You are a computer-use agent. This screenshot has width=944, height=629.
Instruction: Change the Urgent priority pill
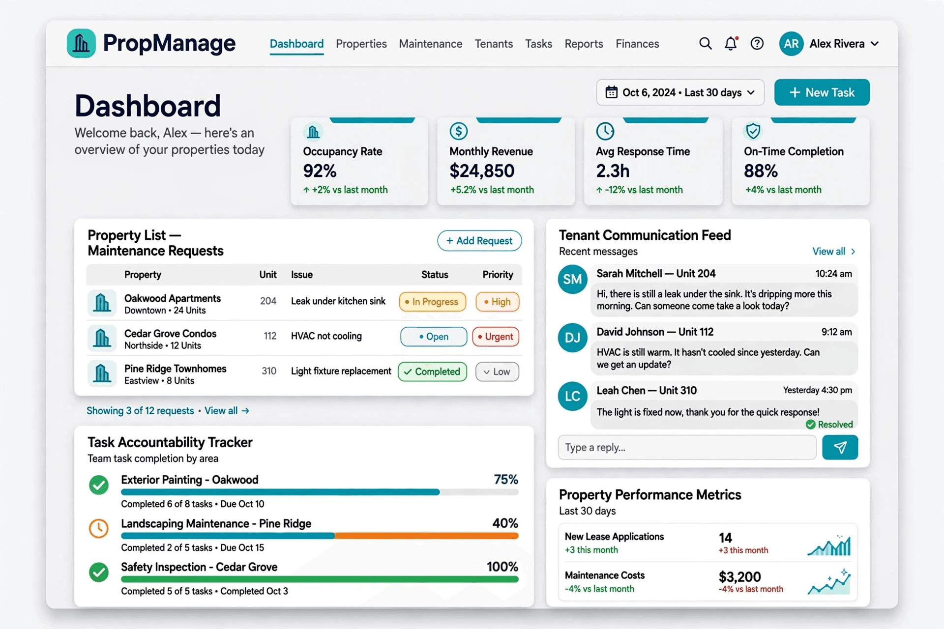point(496,337)
